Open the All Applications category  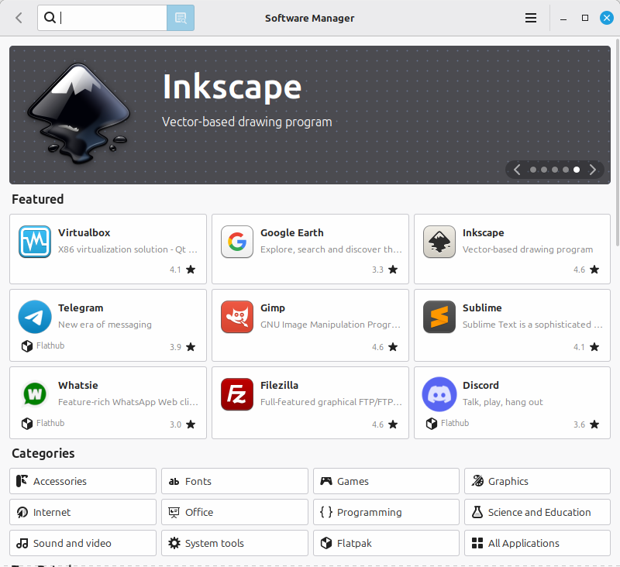point(537,543)
